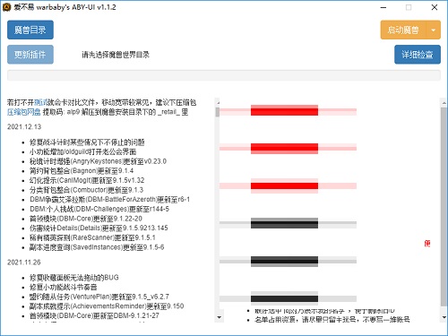The width and height of the screenshot is (448, 336).
Task: Launch the game with 启动魔兽
Action: click(x=403, y=30)
